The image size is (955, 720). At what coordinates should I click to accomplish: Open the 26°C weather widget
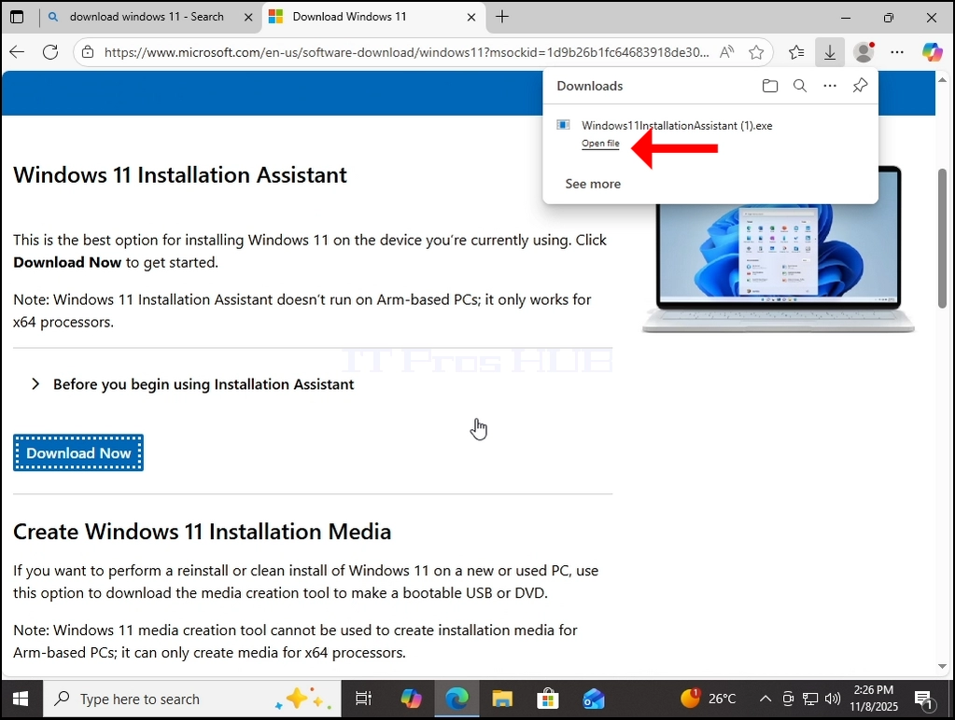tap(709, 699)
